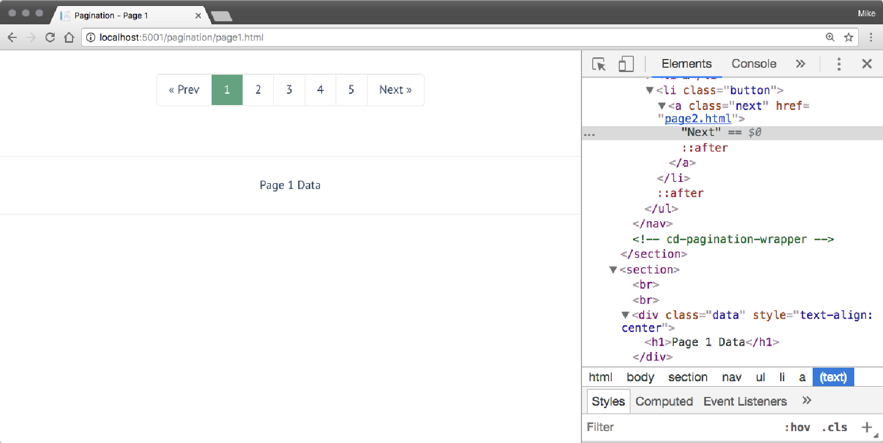
Task: Open the Chrome three-dot menu
Action: [871, 37]
